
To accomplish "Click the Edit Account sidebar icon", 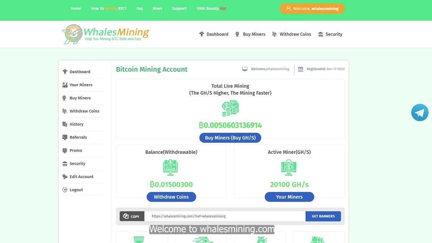I will pos(65,177).
